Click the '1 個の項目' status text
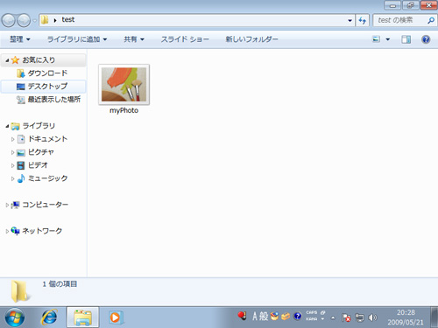Image resolution: width=438 pixels, height=328 pixels. (x=60, y=284)
